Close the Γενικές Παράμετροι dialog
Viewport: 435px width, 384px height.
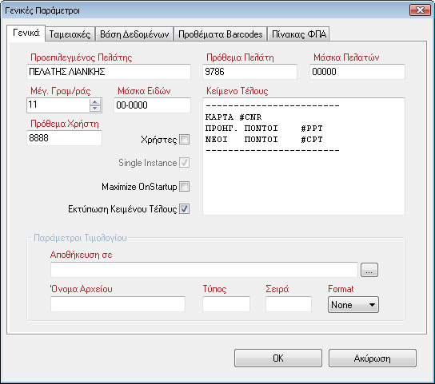(x=420, y=10)
